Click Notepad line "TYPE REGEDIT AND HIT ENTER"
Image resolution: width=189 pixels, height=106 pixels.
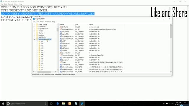[24, 10]
